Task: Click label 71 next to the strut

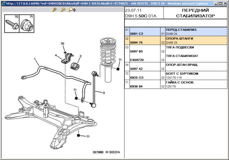Action: tap(120, 60)
